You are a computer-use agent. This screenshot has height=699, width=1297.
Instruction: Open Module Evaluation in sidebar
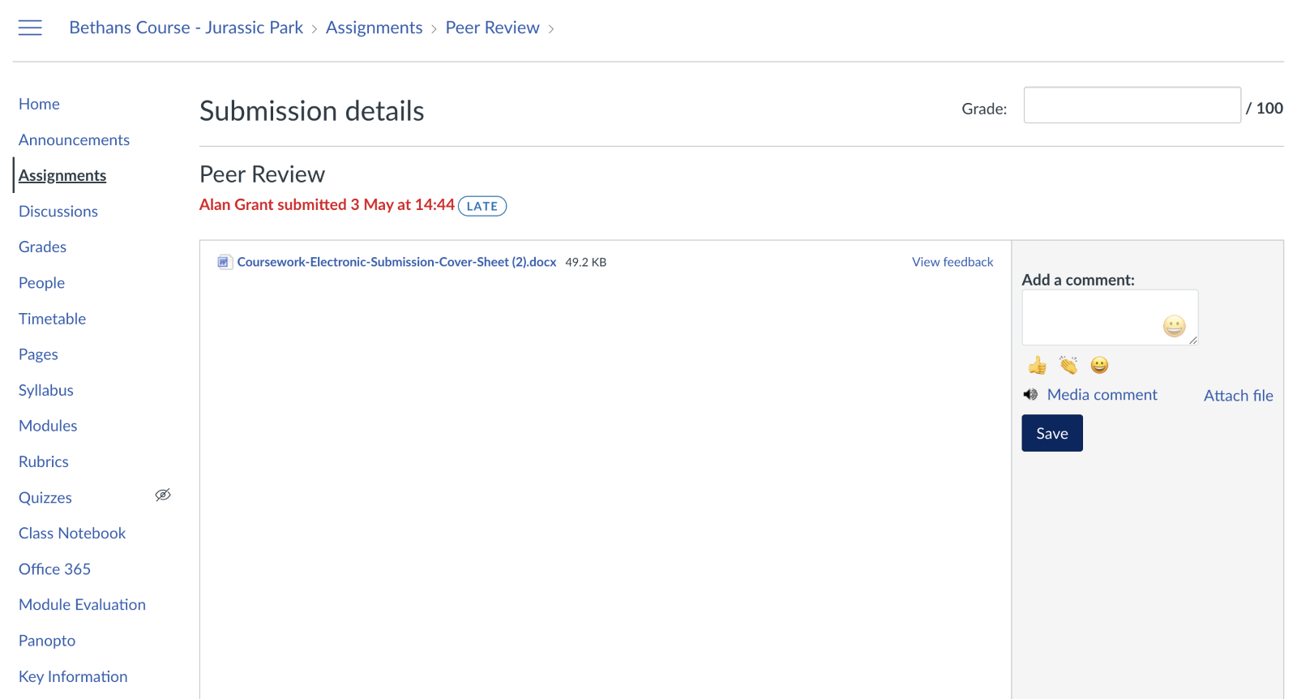[x=82, y=604]
